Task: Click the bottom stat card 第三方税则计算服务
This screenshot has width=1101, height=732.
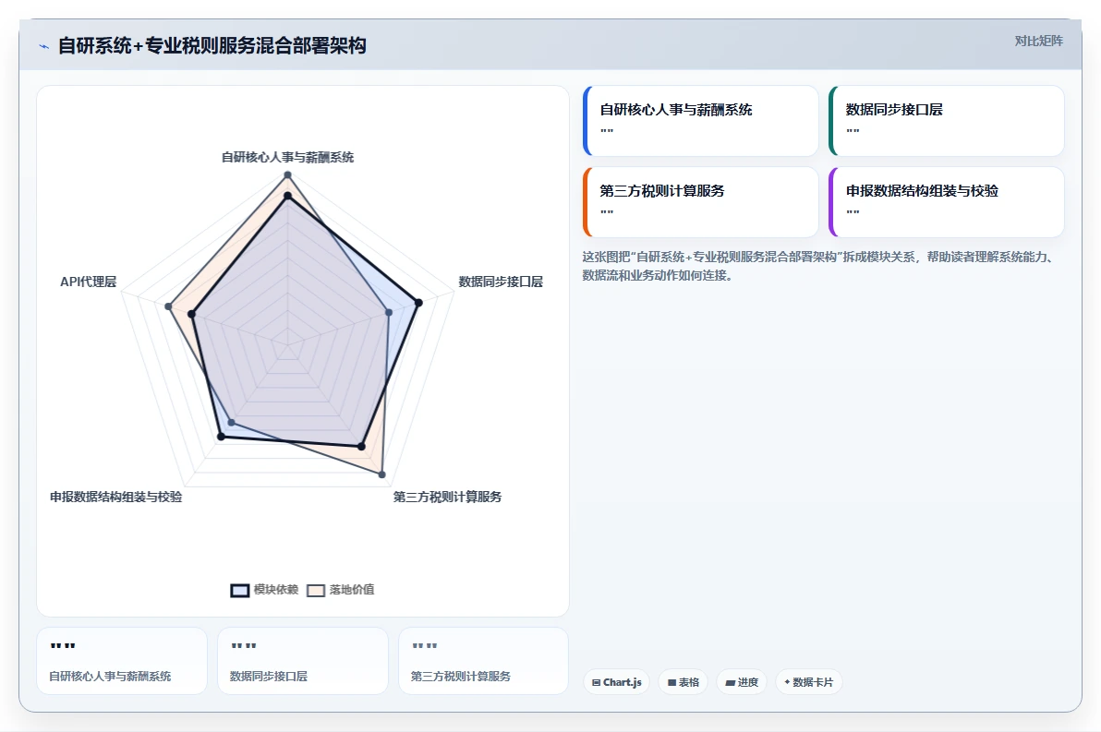Action: pyautogui.click(x=483, y=660)
